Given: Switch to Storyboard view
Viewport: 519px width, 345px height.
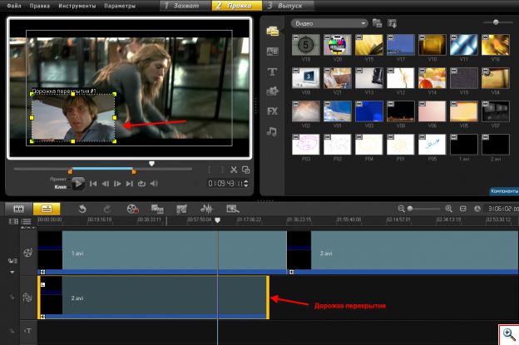Looking at the screenshot, I should tap(18, 209).
